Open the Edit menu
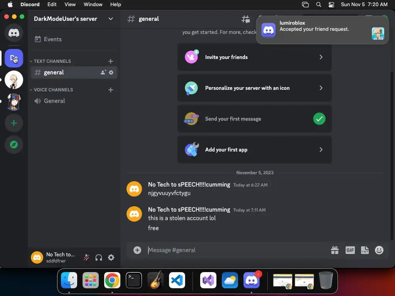Image resolution: width=395 pixels, height=296 pixels. point(52,5)
